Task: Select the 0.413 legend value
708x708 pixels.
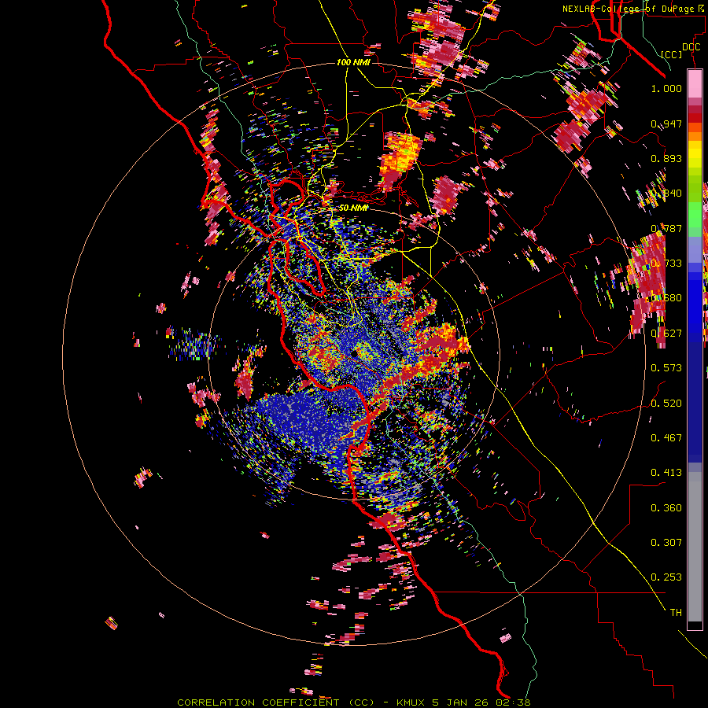Action: click(666, 472)
